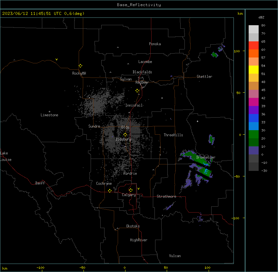Viewport: 278px width, 272px height.
Task: Click the red swatch in dBZ legend
Action: coord(253,45)
